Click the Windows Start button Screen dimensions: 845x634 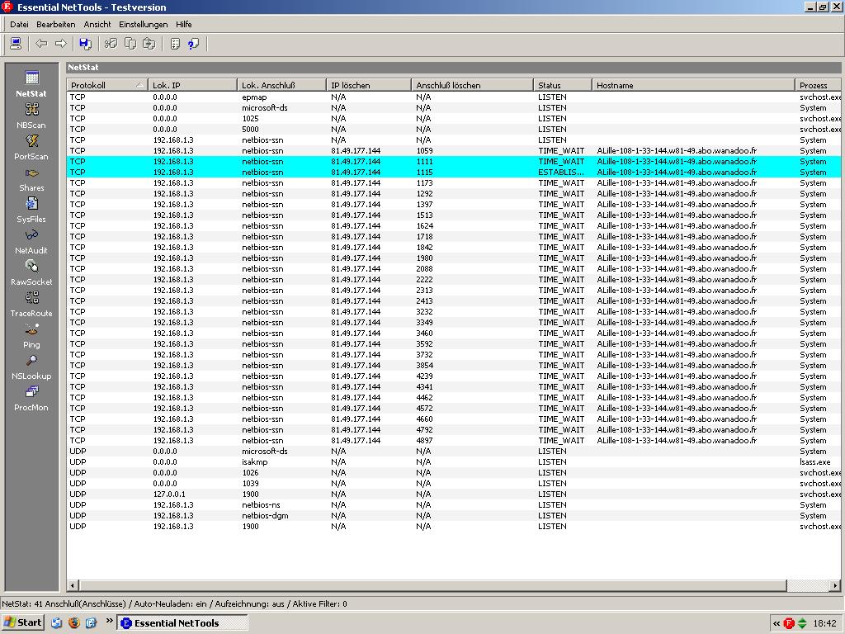(x=23, y=622)
